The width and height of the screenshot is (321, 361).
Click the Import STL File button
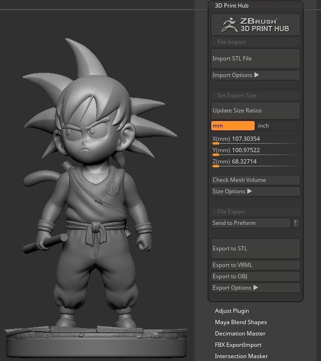tap(256, 59)
